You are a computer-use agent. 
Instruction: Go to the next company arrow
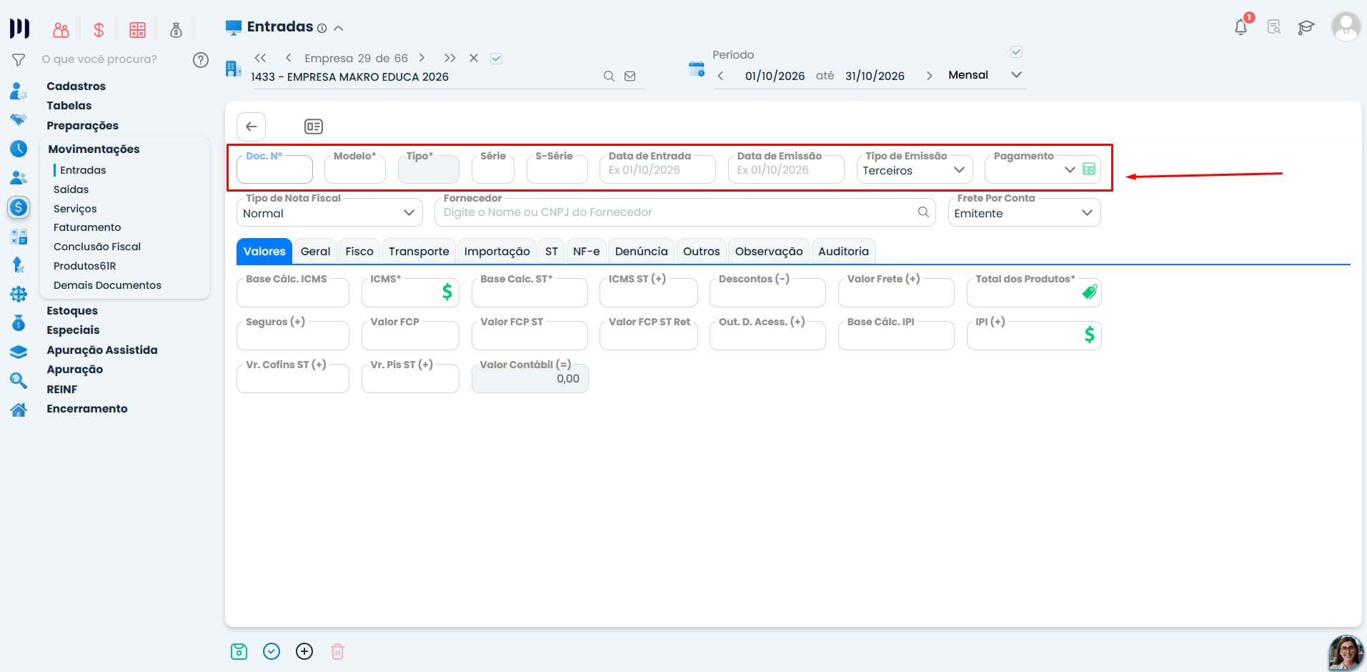[422, 58]
